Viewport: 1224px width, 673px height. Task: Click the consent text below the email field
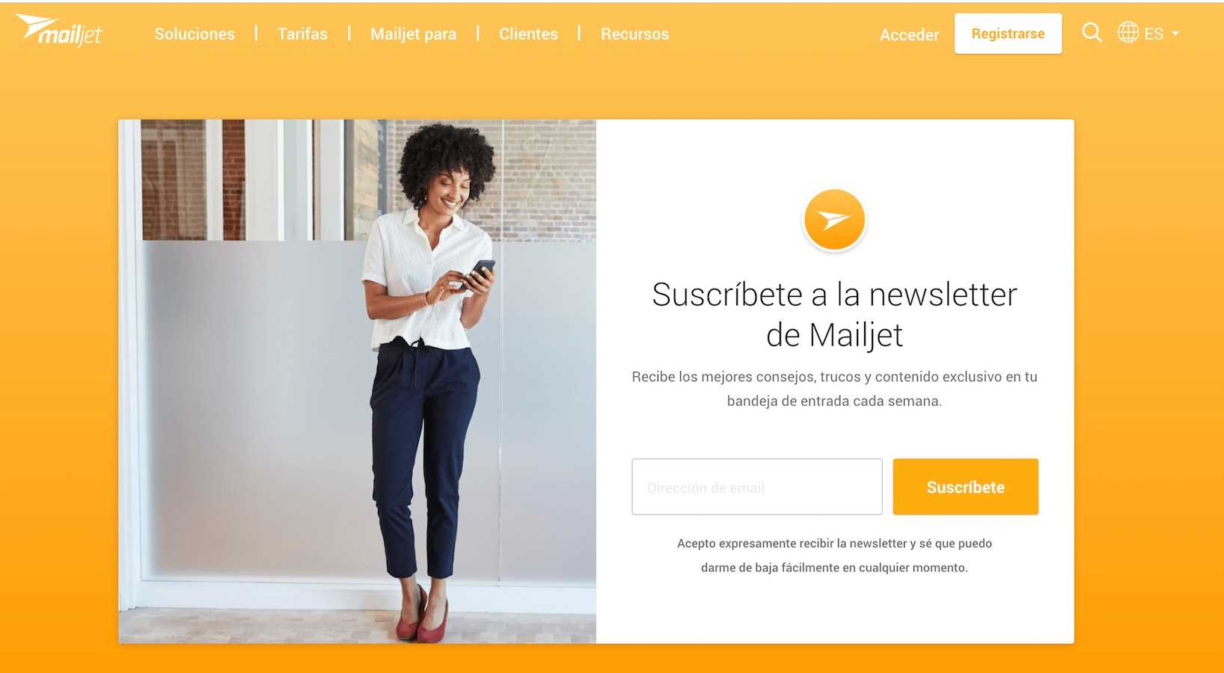click(x=834, y=556)
